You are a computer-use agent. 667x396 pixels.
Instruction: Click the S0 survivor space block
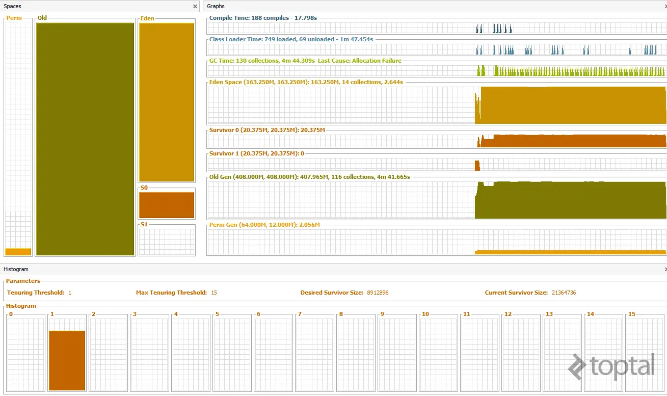pyautogui.click(x=167, y=205)
